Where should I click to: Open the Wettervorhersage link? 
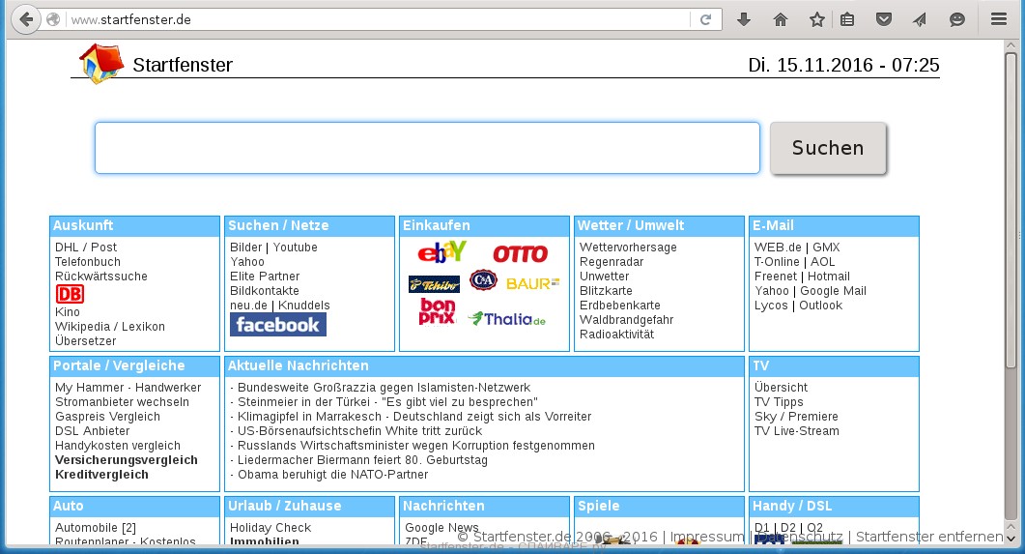click(628, 248)
